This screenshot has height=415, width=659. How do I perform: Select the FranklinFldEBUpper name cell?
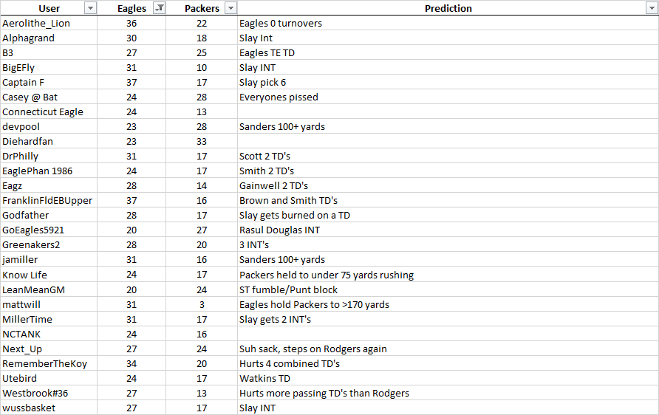(47, 200)
